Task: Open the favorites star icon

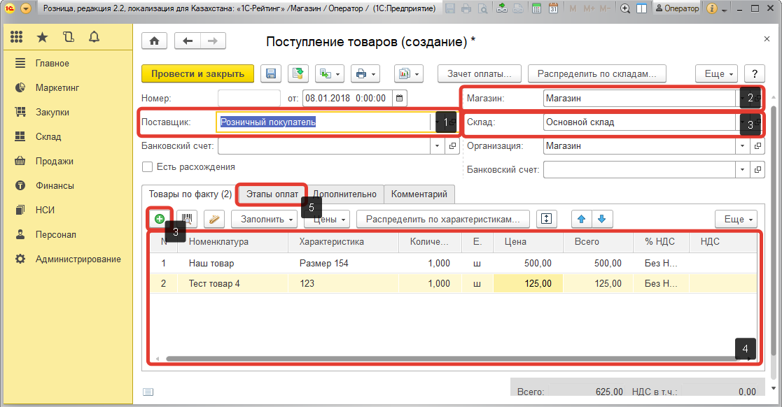Action: click(x=43, y=37)
